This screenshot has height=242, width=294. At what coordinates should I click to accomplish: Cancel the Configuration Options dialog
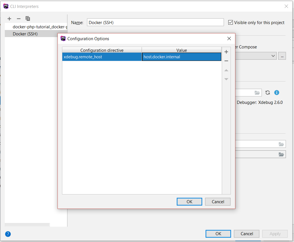point(218,202)
